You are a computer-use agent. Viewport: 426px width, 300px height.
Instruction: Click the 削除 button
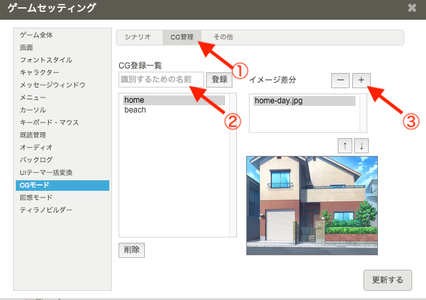click(x=131, y=250)
